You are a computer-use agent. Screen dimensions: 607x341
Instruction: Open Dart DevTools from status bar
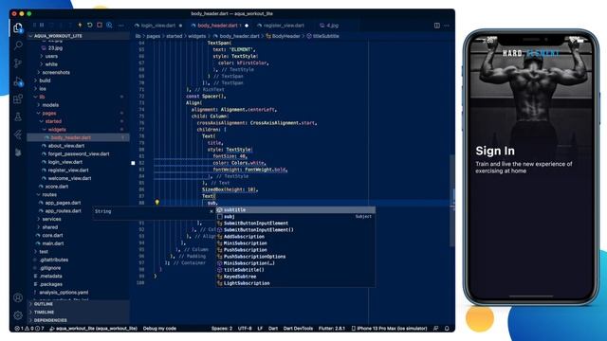[298, 329]
